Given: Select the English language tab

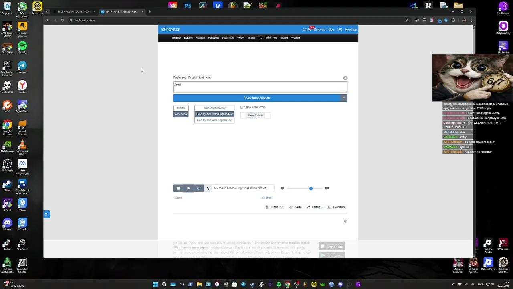Looking at the screenshot, I should coord(177,38).
